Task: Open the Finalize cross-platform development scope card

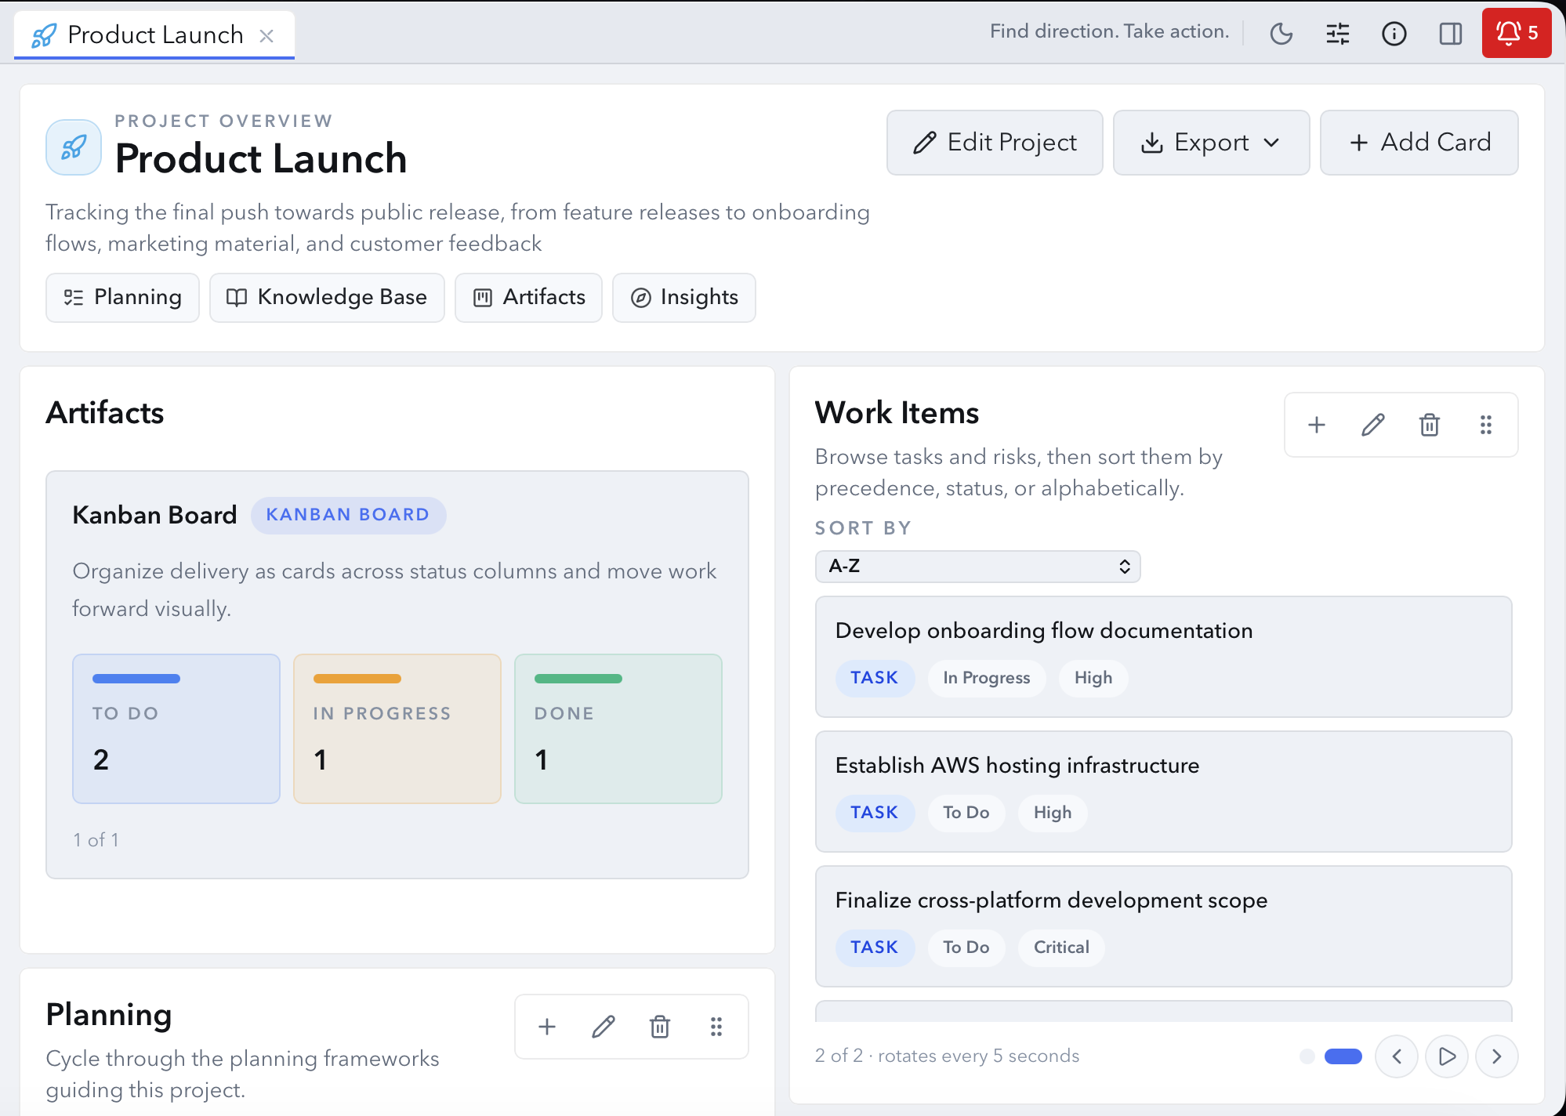Action: tap(1163, 926)
